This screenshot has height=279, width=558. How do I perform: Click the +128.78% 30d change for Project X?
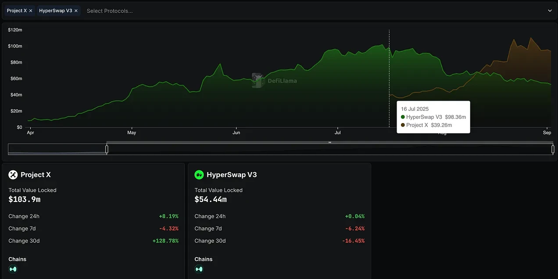(x=165, y=240)
